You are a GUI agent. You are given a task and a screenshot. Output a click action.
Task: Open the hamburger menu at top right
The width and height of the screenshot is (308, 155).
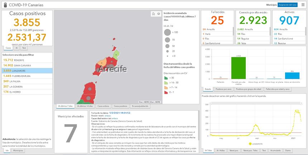click(x=303, y=5)
